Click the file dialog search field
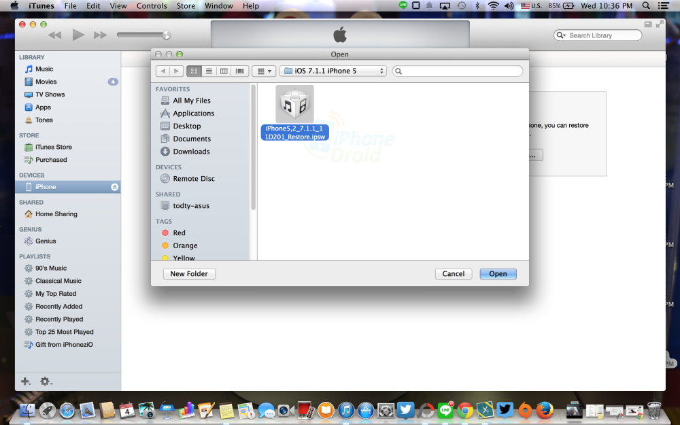The image size is (680, 425). [x=458, y=71]
